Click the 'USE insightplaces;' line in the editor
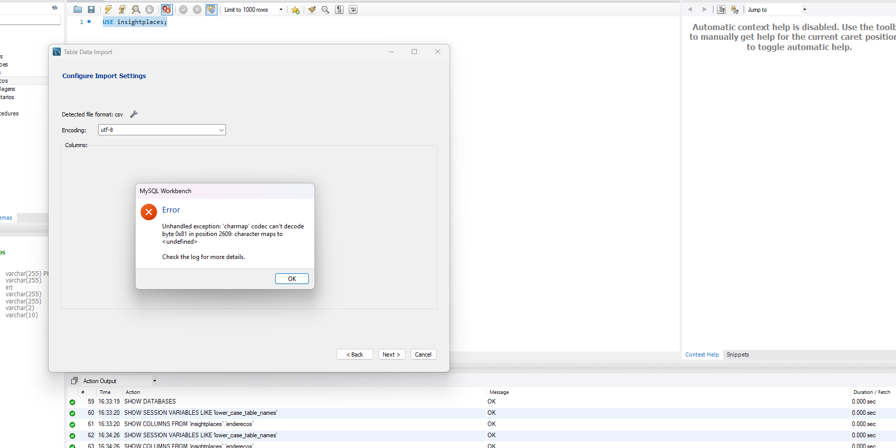 (x=135, y=22)
